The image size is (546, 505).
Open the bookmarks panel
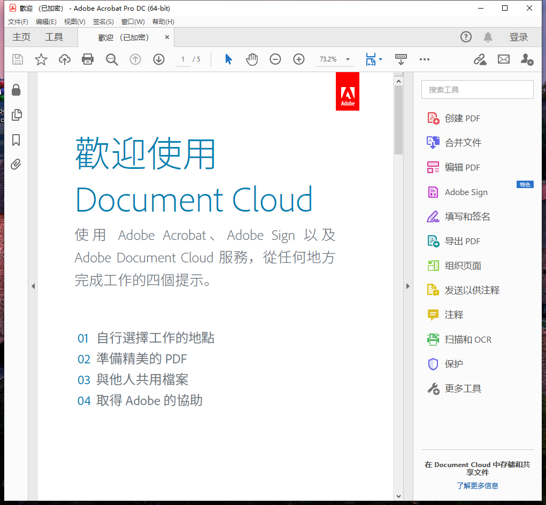[16, 140]
